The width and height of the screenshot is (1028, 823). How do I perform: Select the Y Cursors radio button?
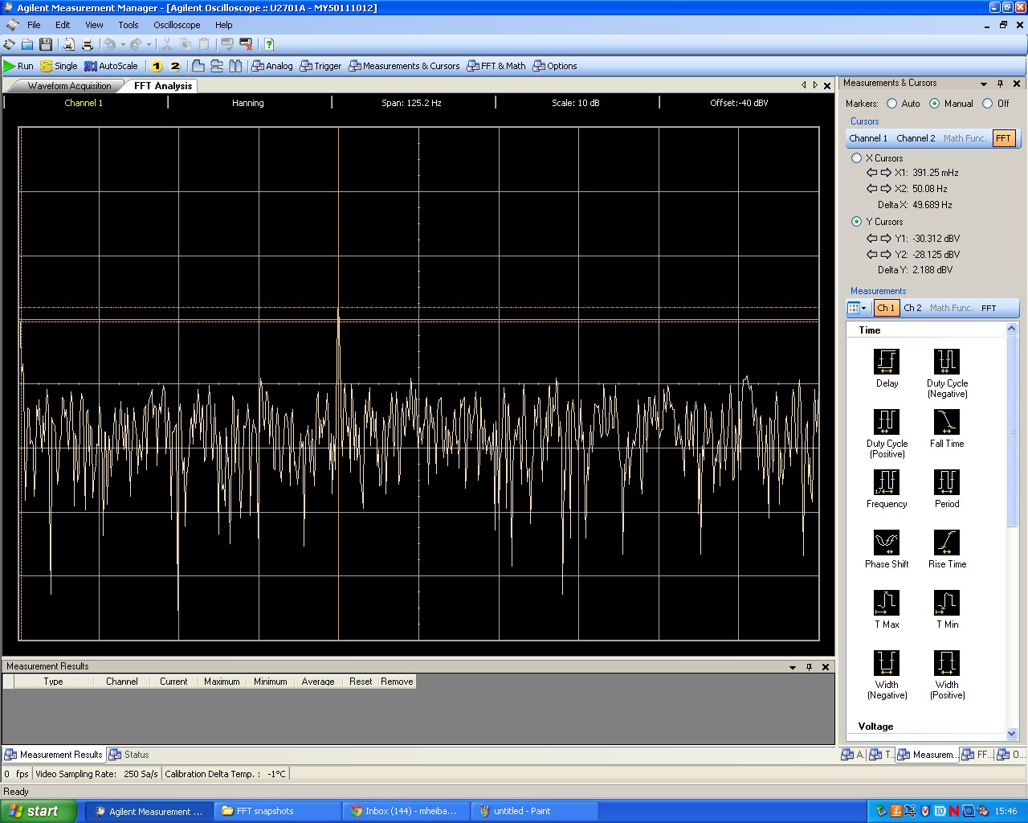856,222
